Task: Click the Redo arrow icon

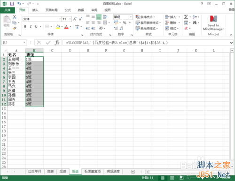Action: click(29, 3)
